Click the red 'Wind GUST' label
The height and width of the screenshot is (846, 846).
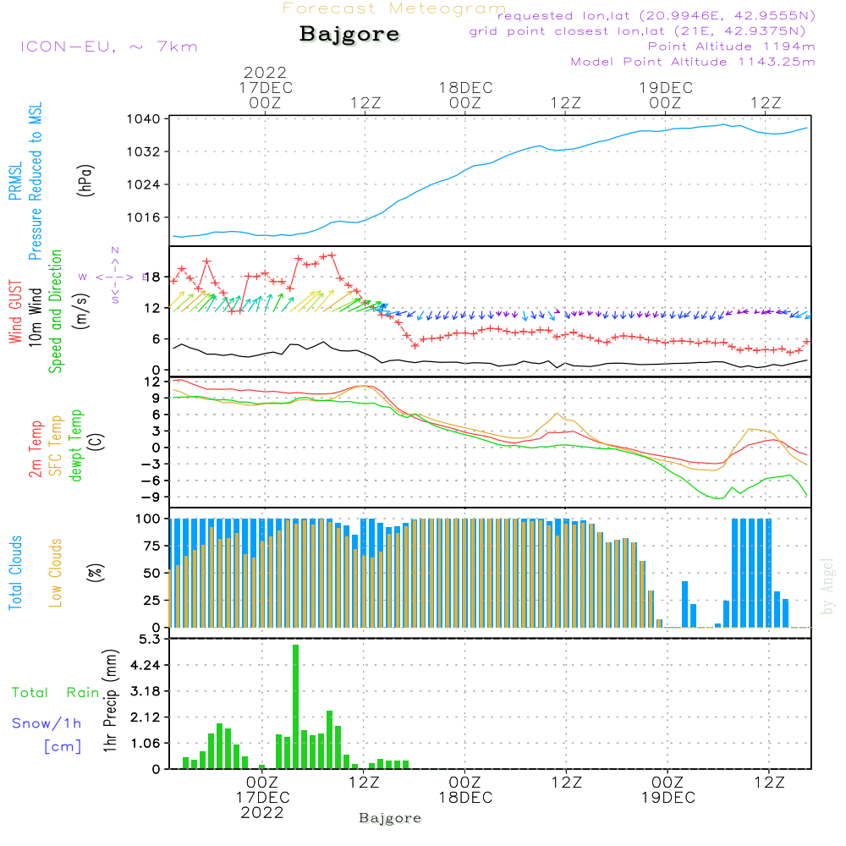[x=15, y=311]
